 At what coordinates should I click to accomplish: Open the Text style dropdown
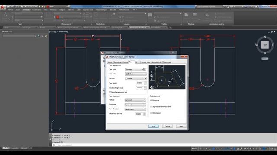pyautogui.click(x=134, y=70)
